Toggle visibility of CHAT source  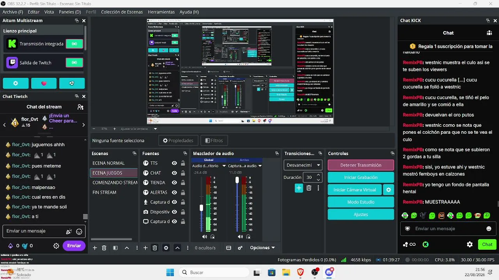174,173
